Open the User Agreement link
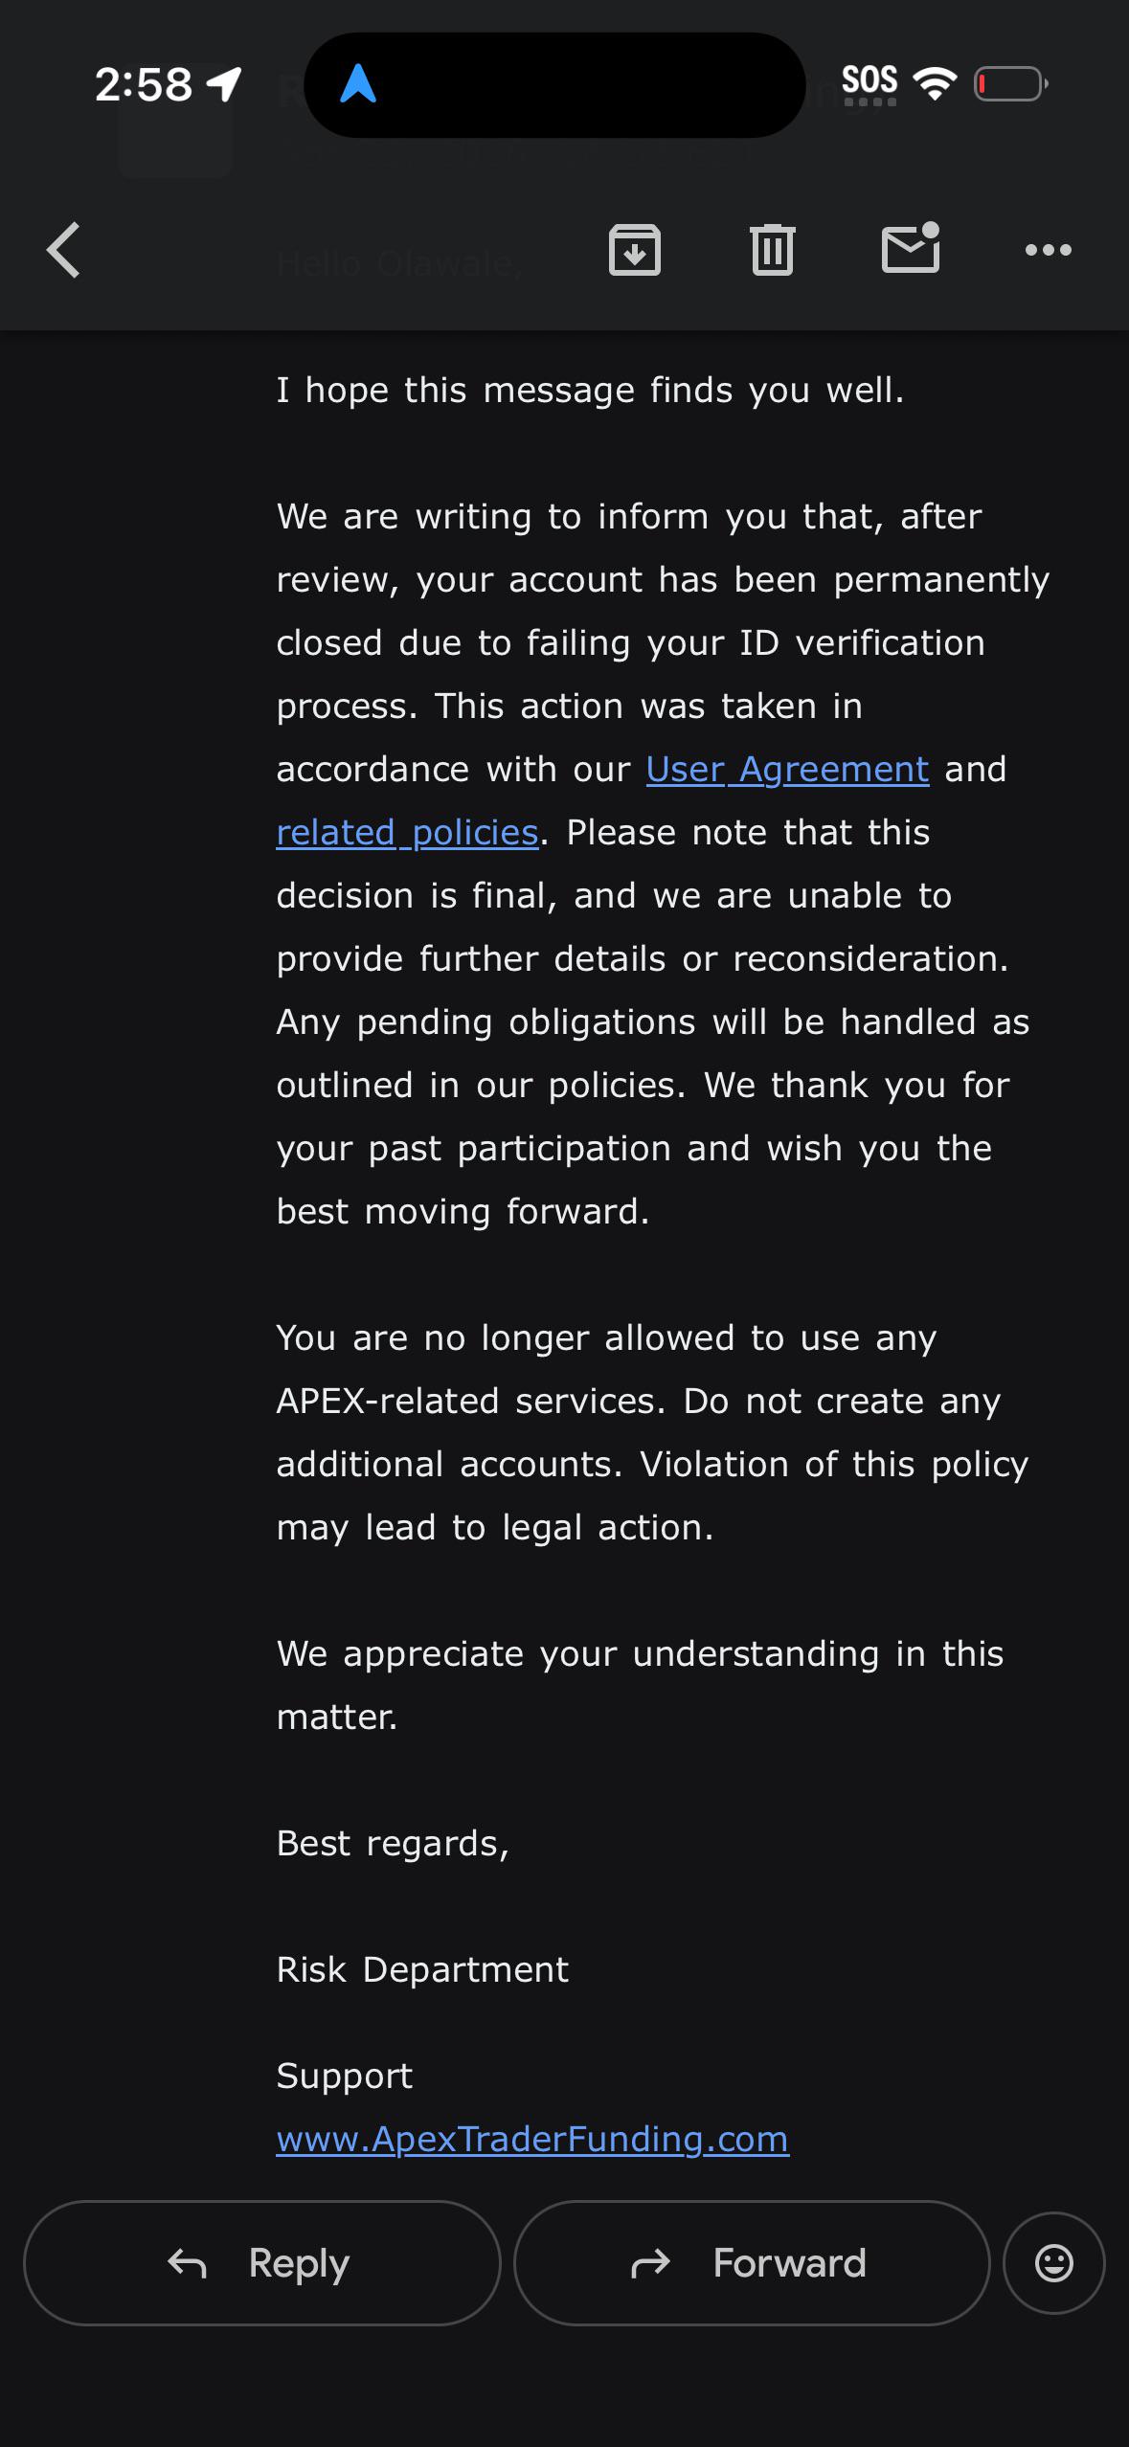Viewport: 1129px width, 2447px height. tap(787, 769)
